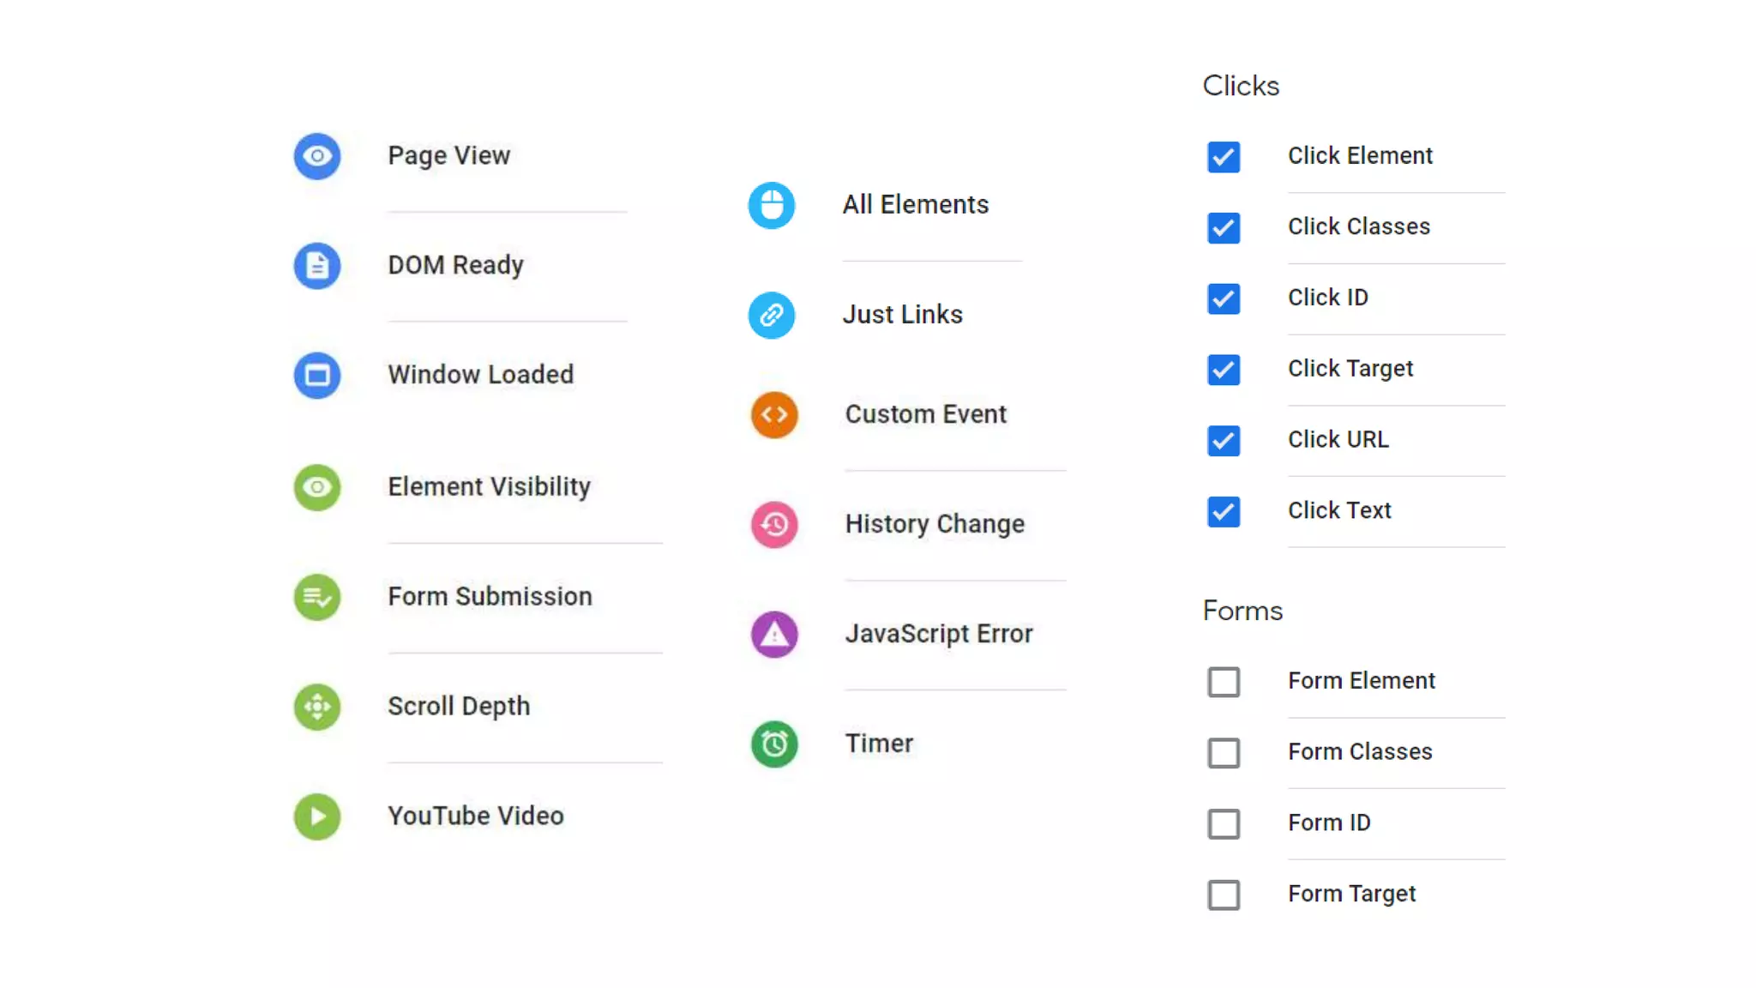Click the Page View eye icon
The width and height of the screenshot is (1756, 988).
(317, 156)
